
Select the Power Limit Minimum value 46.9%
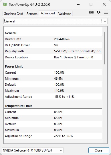pos(58,79)
